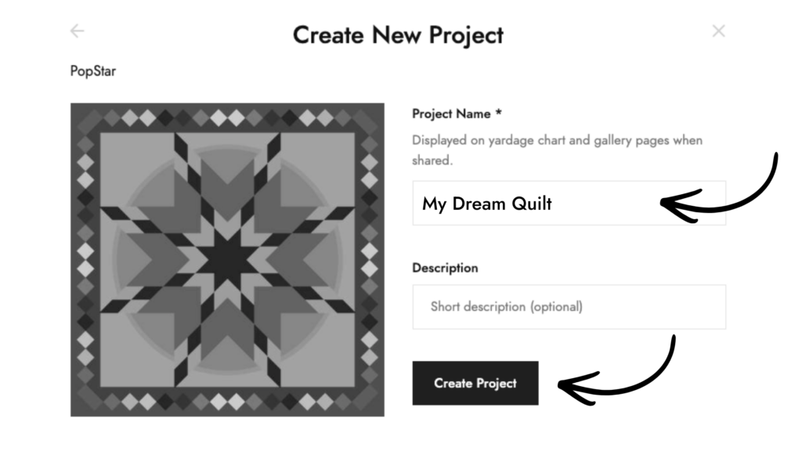Screen dimensions: 802x451
Task: Click the quilt's top diamond border strip
Action: coord(227,117)
